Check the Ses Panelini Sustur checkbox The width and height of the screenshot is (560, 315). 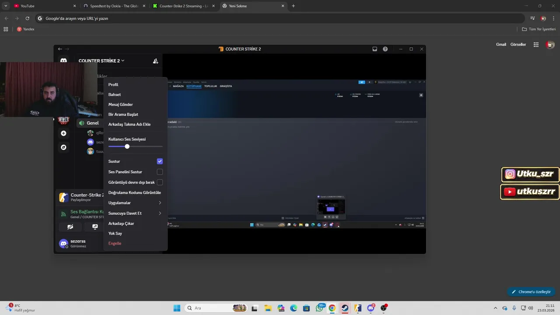click(160, 172)
